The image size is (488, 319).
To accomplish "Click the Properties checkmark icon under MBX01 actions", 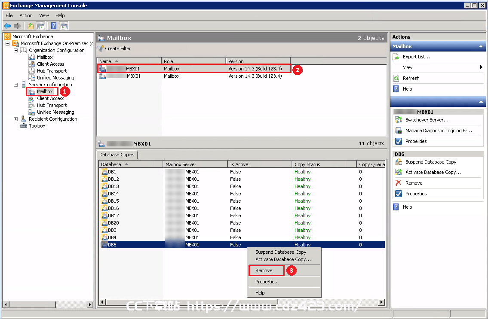I will pos(399,141).
